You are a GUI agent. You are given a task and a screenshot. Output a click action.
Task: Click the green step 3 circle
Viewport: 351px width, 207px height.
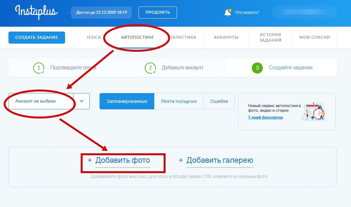point(257,68)
